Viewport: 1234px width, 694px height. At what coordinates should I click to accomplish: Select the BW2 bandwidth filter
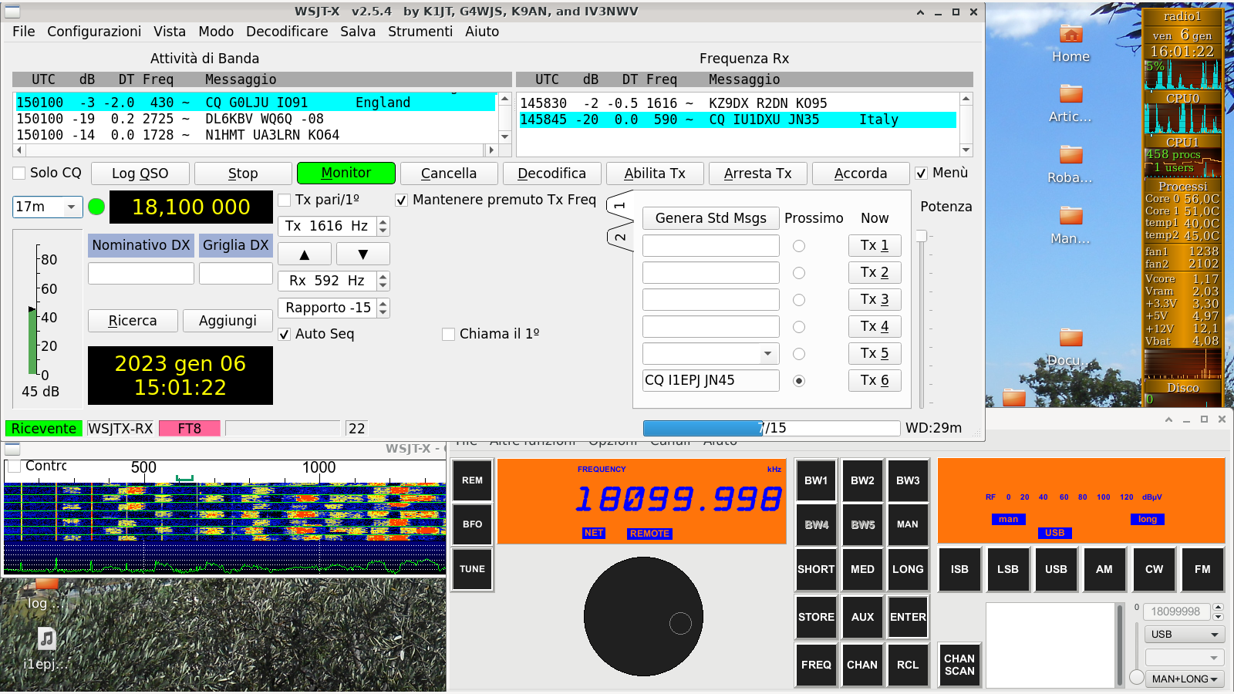click(x=862, y=480)
